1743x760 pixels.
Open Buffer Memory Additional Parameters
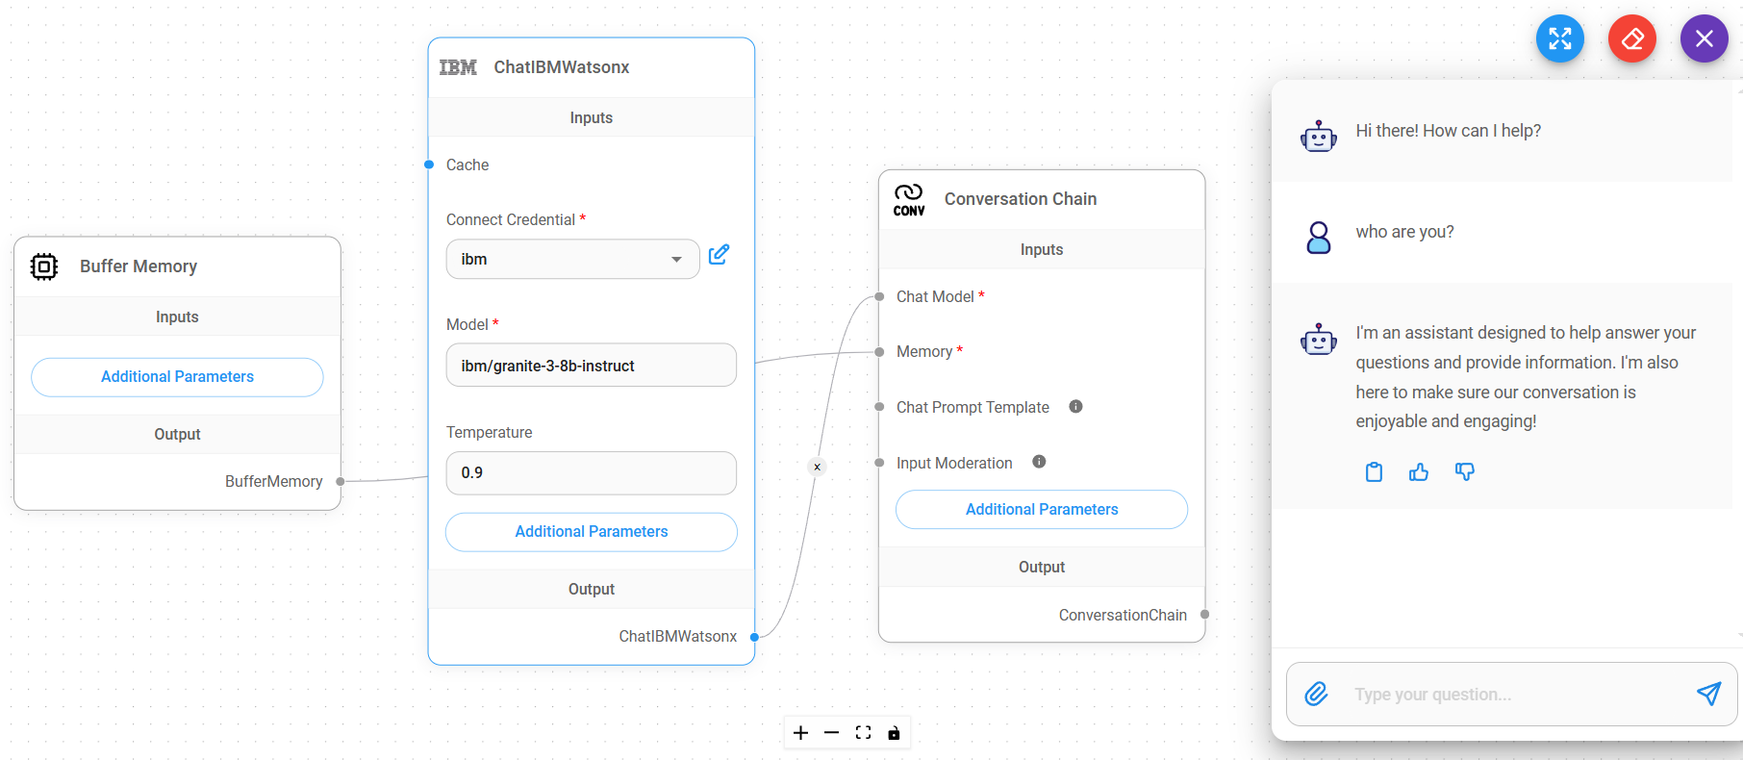pos(177,377)
